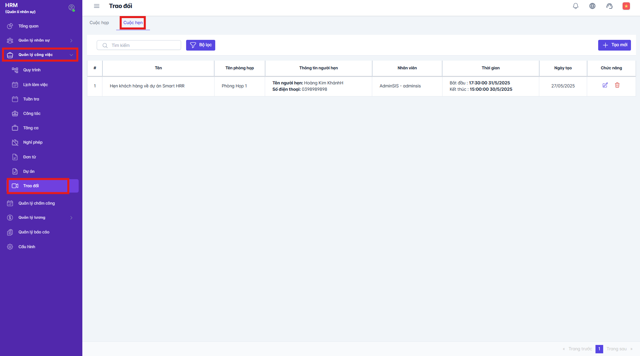Click the Vietnam flag icon
This screenshot has width=640, height=356.
pyautogui.click(x=626, y=6)
